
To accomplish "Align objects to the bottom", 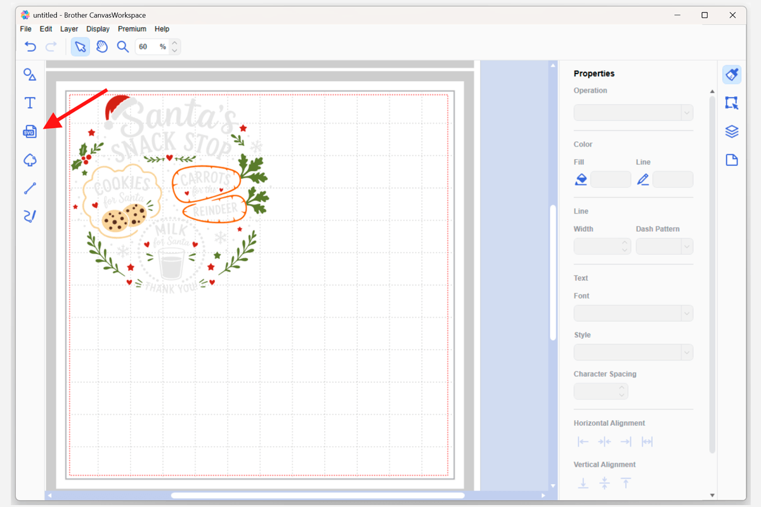I will [x=583, y=483].
